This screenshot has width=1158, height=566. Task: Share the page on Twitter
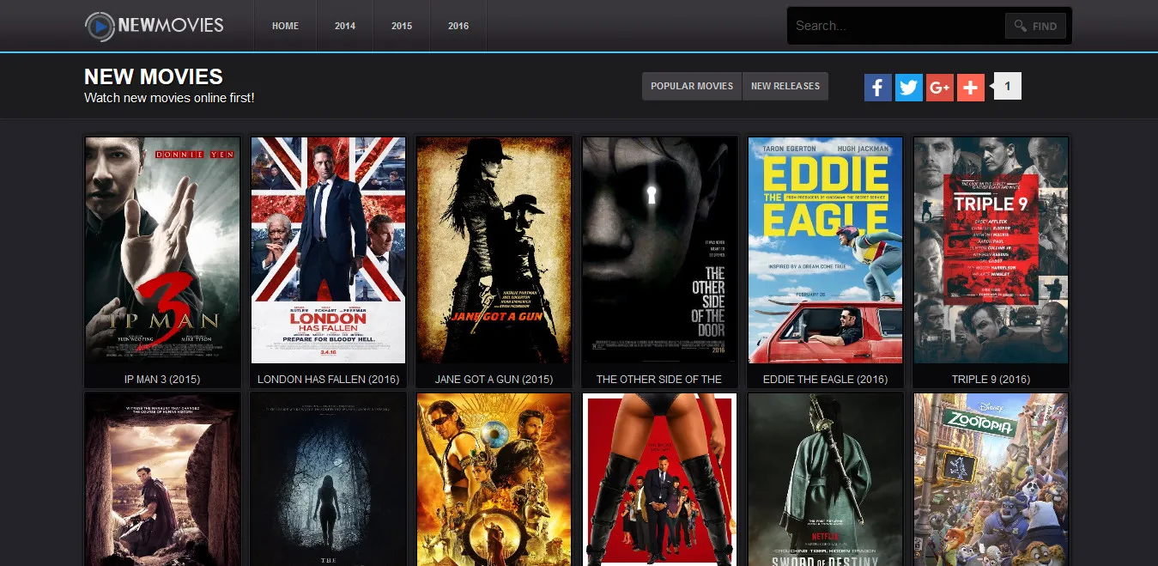pos(908,87)
